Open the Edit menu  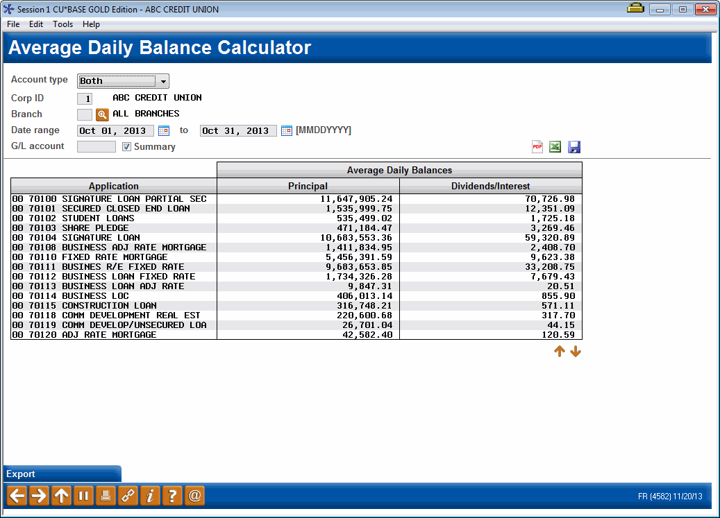click(x=35, y=24)
